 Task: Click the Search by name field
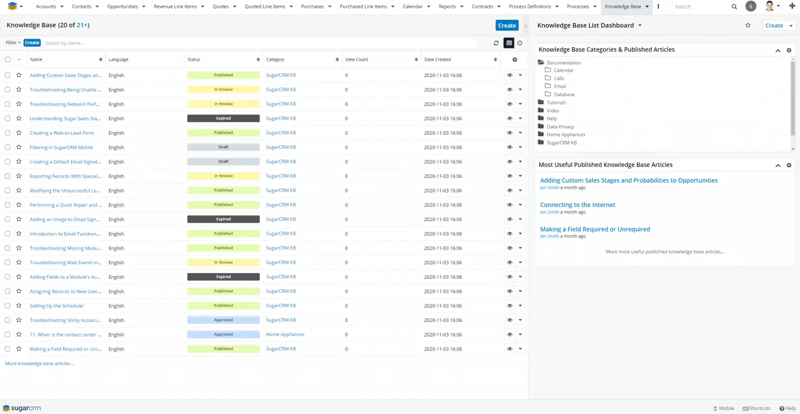point(260,43)
